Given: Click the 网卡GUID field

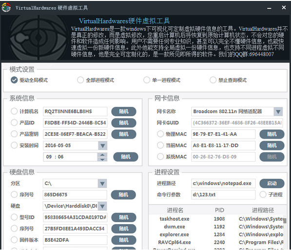Looking at the screenshot, I should 237,123.
